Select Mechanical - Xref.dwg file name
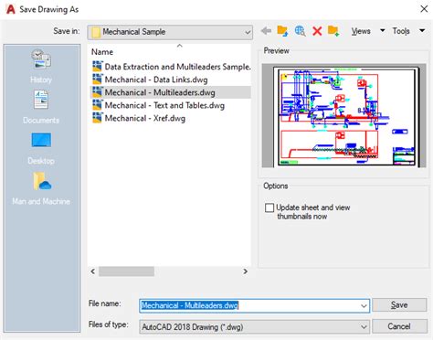 pyautogui.click(x=145, y=118)
